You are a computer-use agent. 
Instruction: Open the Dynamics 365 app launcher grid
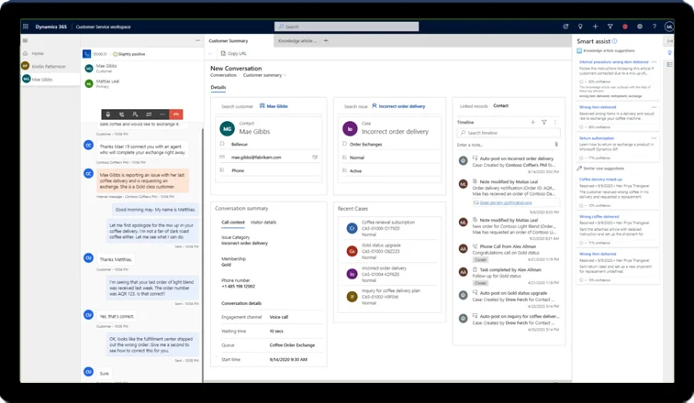click(25, 27)
